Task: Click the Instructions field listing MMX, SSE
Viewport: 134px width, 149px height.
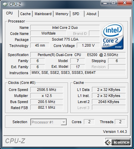Action: pos(78,73)
